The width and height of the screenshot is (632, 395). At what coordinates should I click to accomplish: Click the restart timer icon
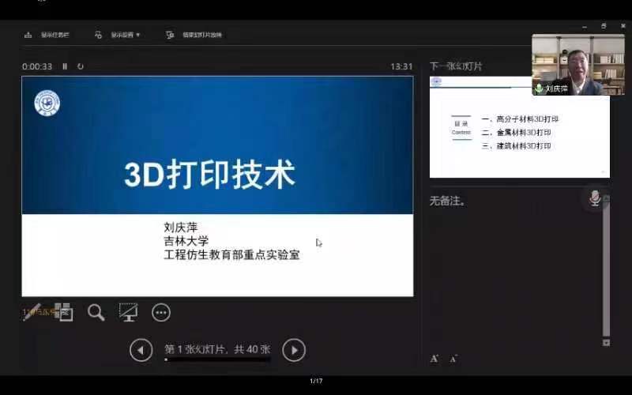click(x=81, y=66)
